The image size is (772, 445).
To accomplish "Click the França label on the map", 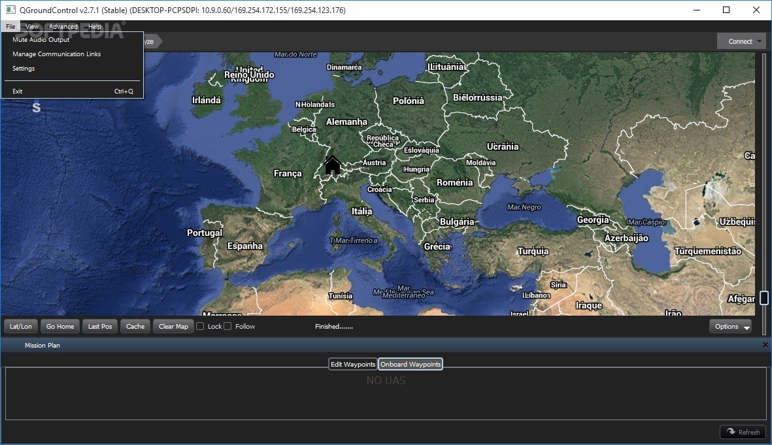I will point(288,173).
